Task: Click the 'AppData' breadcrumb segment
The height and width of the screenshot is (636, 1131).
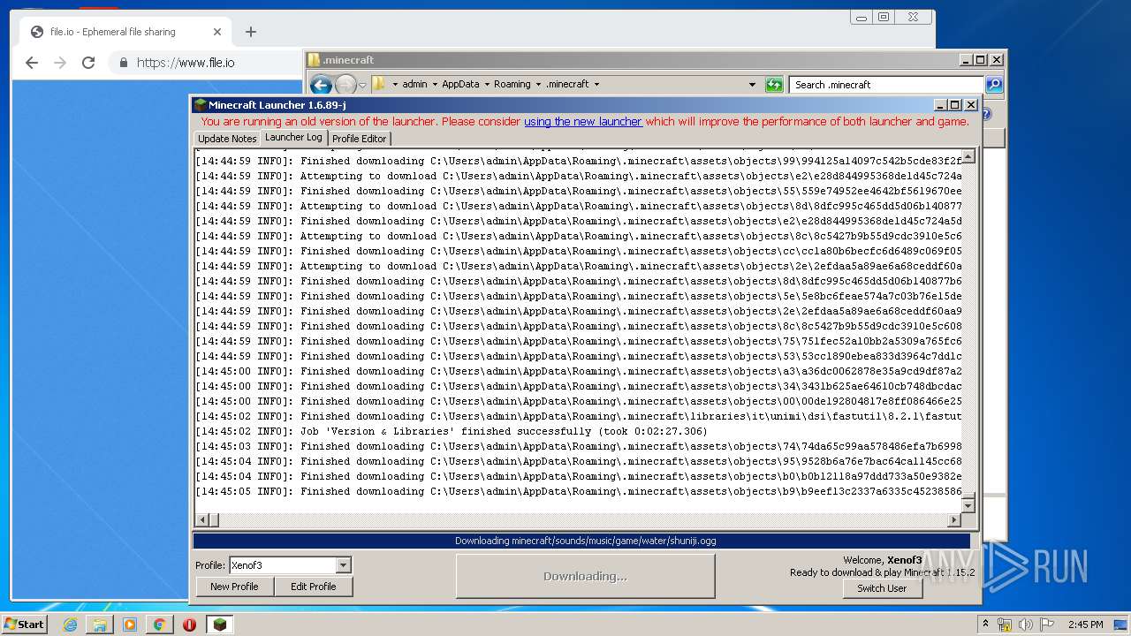Action: [x=460, y=85]
